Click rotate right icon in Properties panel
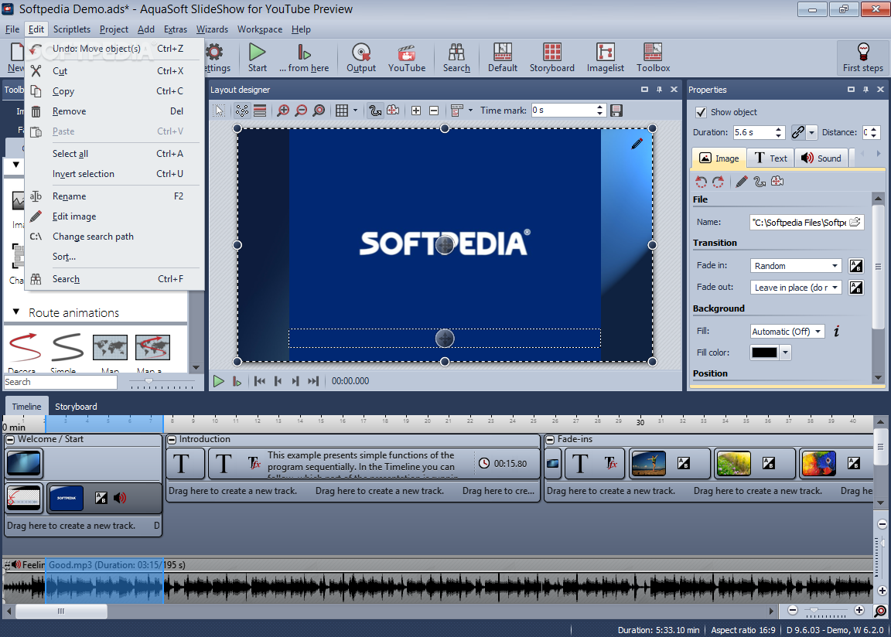Screen dimensions: 891x637 click(719, 182)
